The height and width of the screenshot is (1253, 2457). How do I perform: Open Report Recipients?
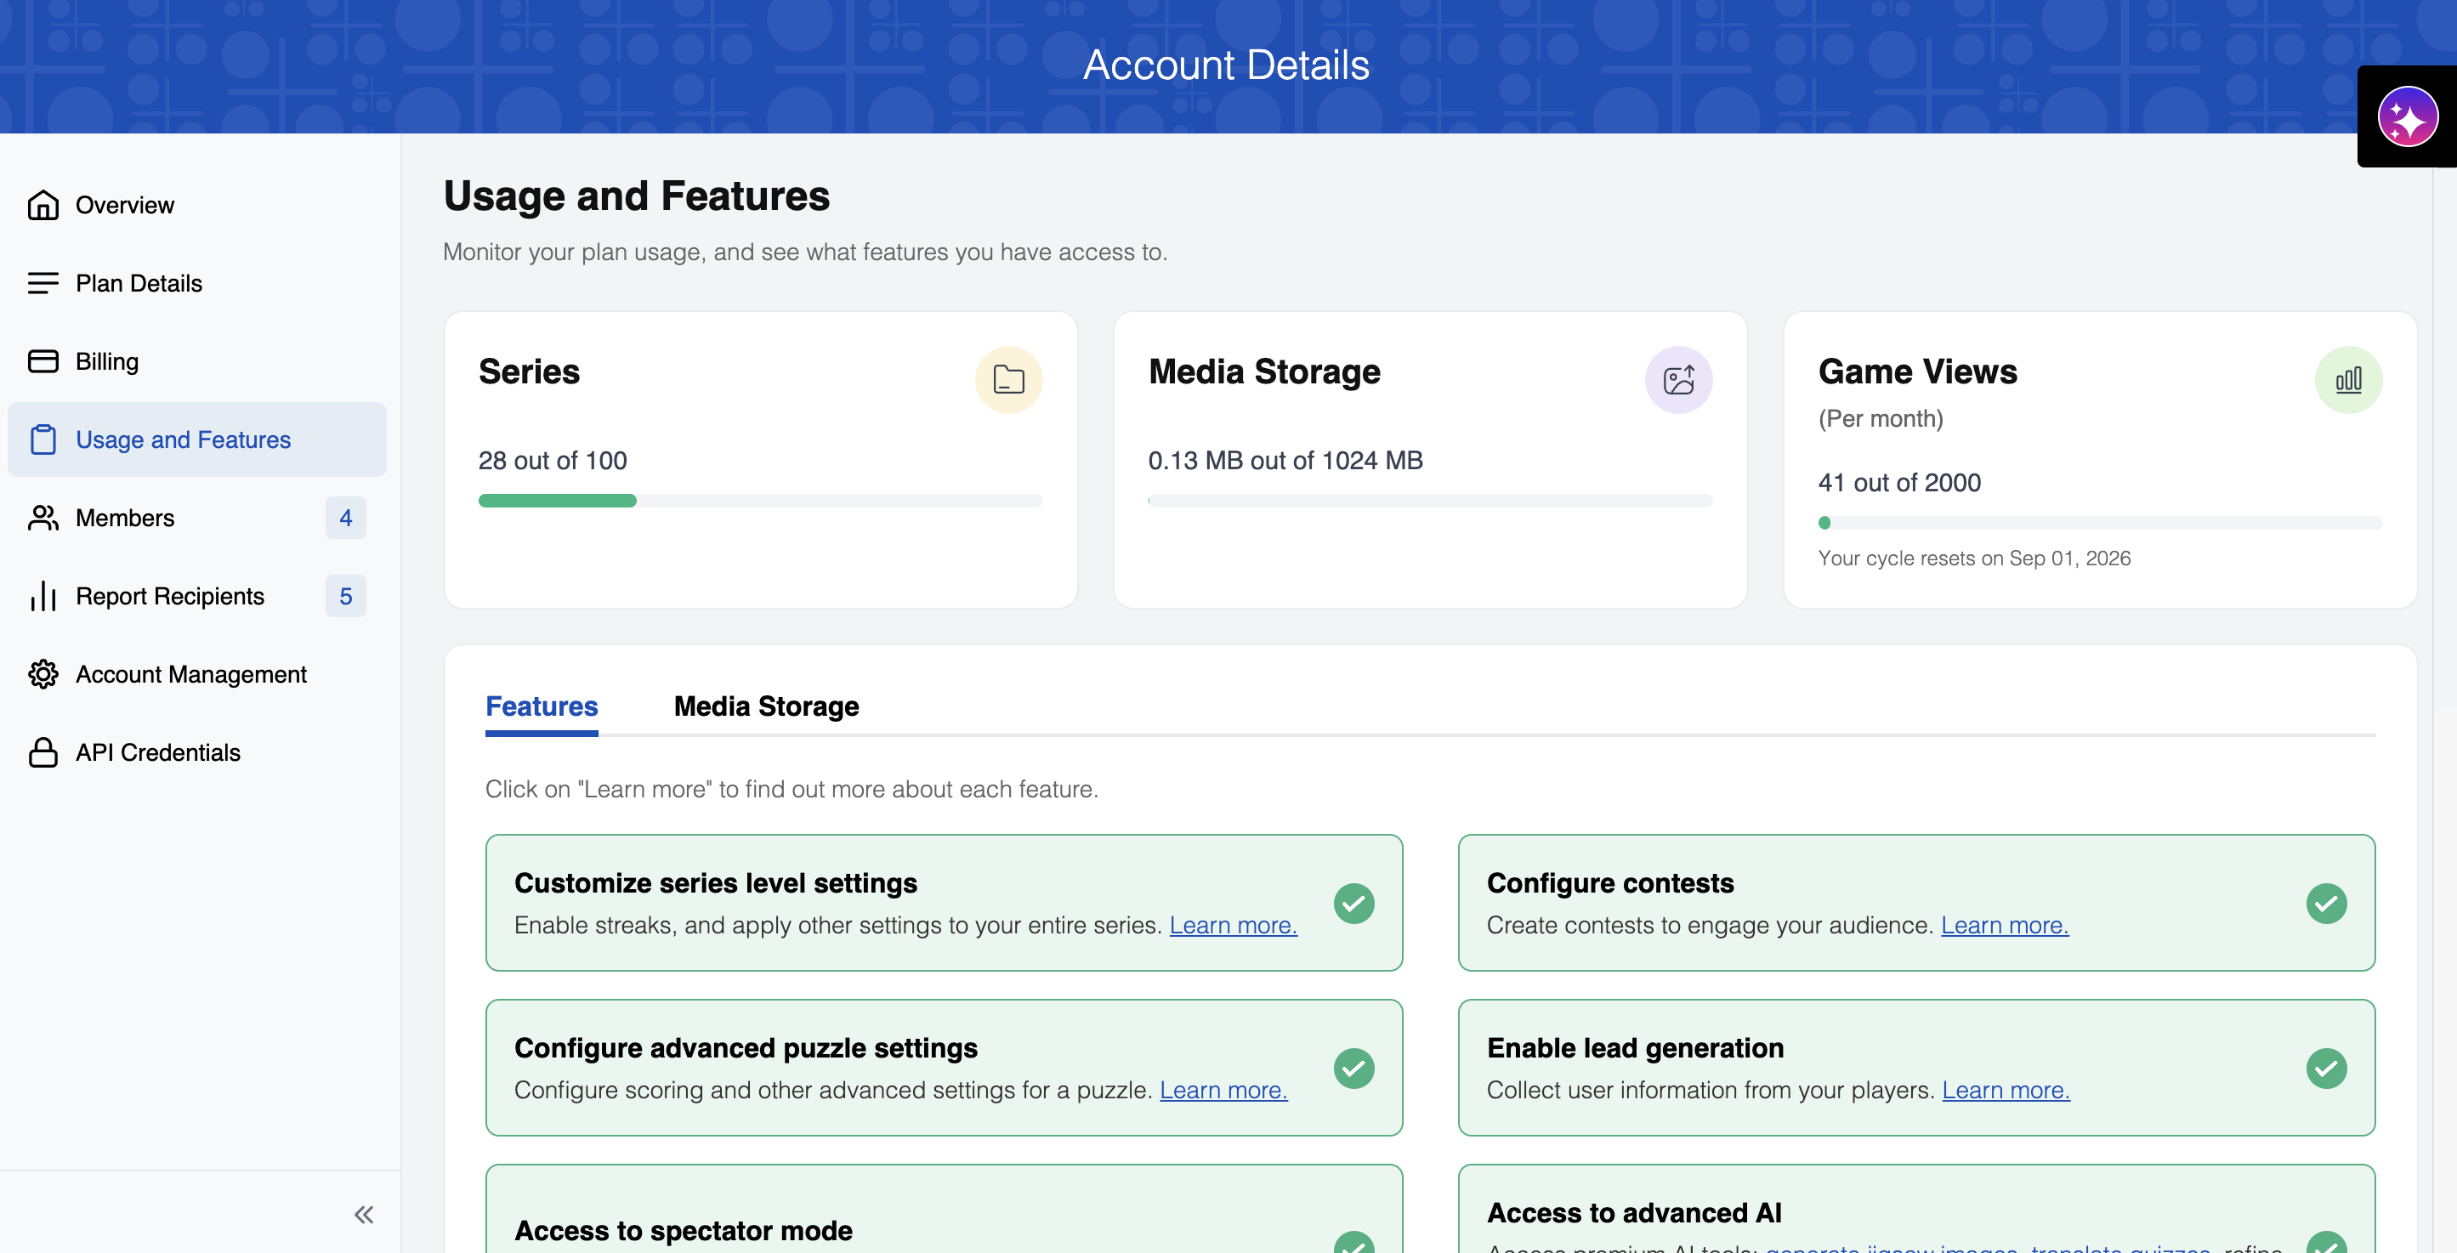[197, 596]
